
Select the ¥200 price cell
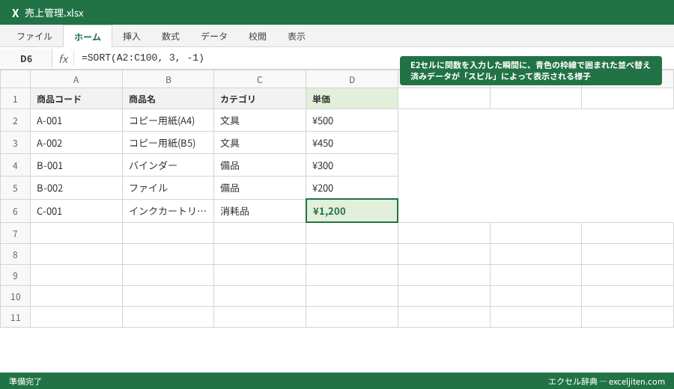[352, 188]
